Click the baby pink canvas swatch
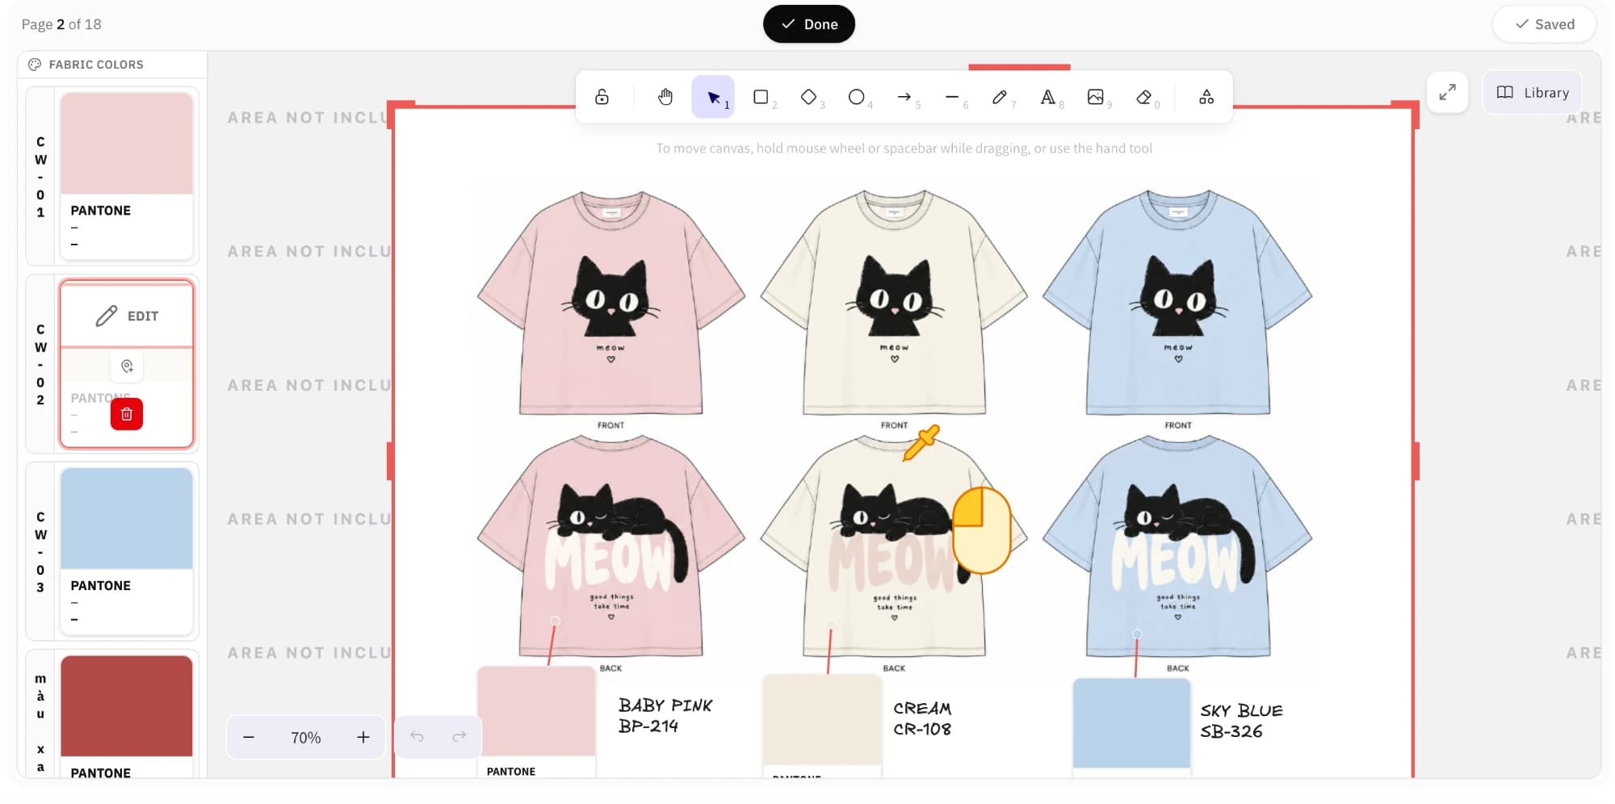The width and height of the screenshot is (1615, 804). click(x=536, y=711)
